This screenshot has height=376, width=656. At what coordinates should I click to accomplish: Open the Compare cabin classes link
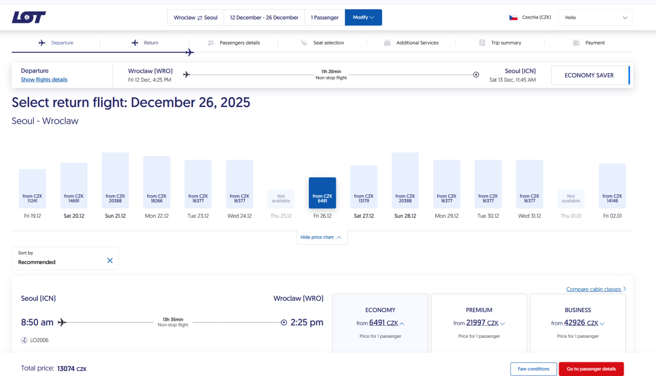click(596, 289)
